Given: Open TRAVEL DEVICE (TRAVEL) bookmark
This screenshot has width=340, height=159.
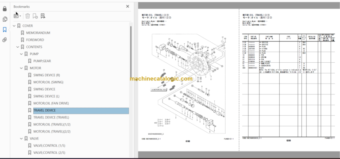Looking at the screenshot, I should pyautogui.click(x=51, y=117).
